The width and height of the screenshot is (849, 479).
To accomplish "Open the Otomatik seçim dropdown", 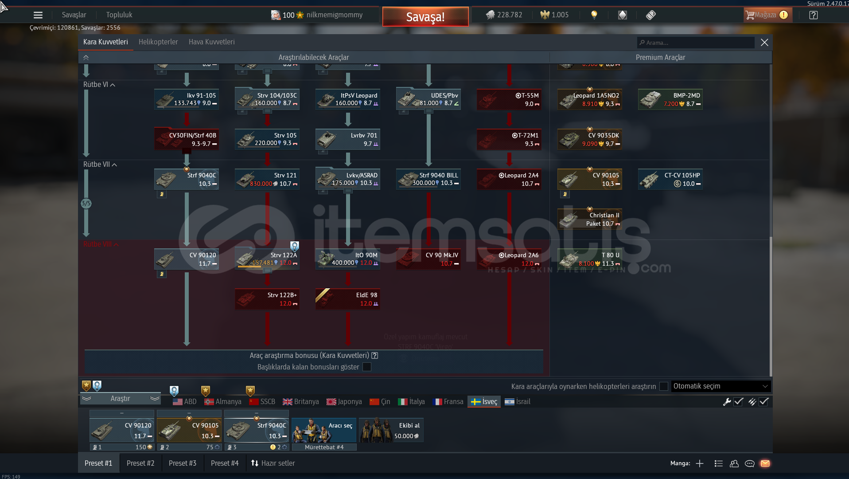I will [721, 386].
